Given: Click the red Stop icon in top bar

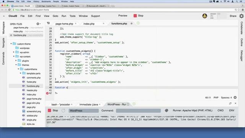Looking at the screenshot, I should (x=135, y=16).
